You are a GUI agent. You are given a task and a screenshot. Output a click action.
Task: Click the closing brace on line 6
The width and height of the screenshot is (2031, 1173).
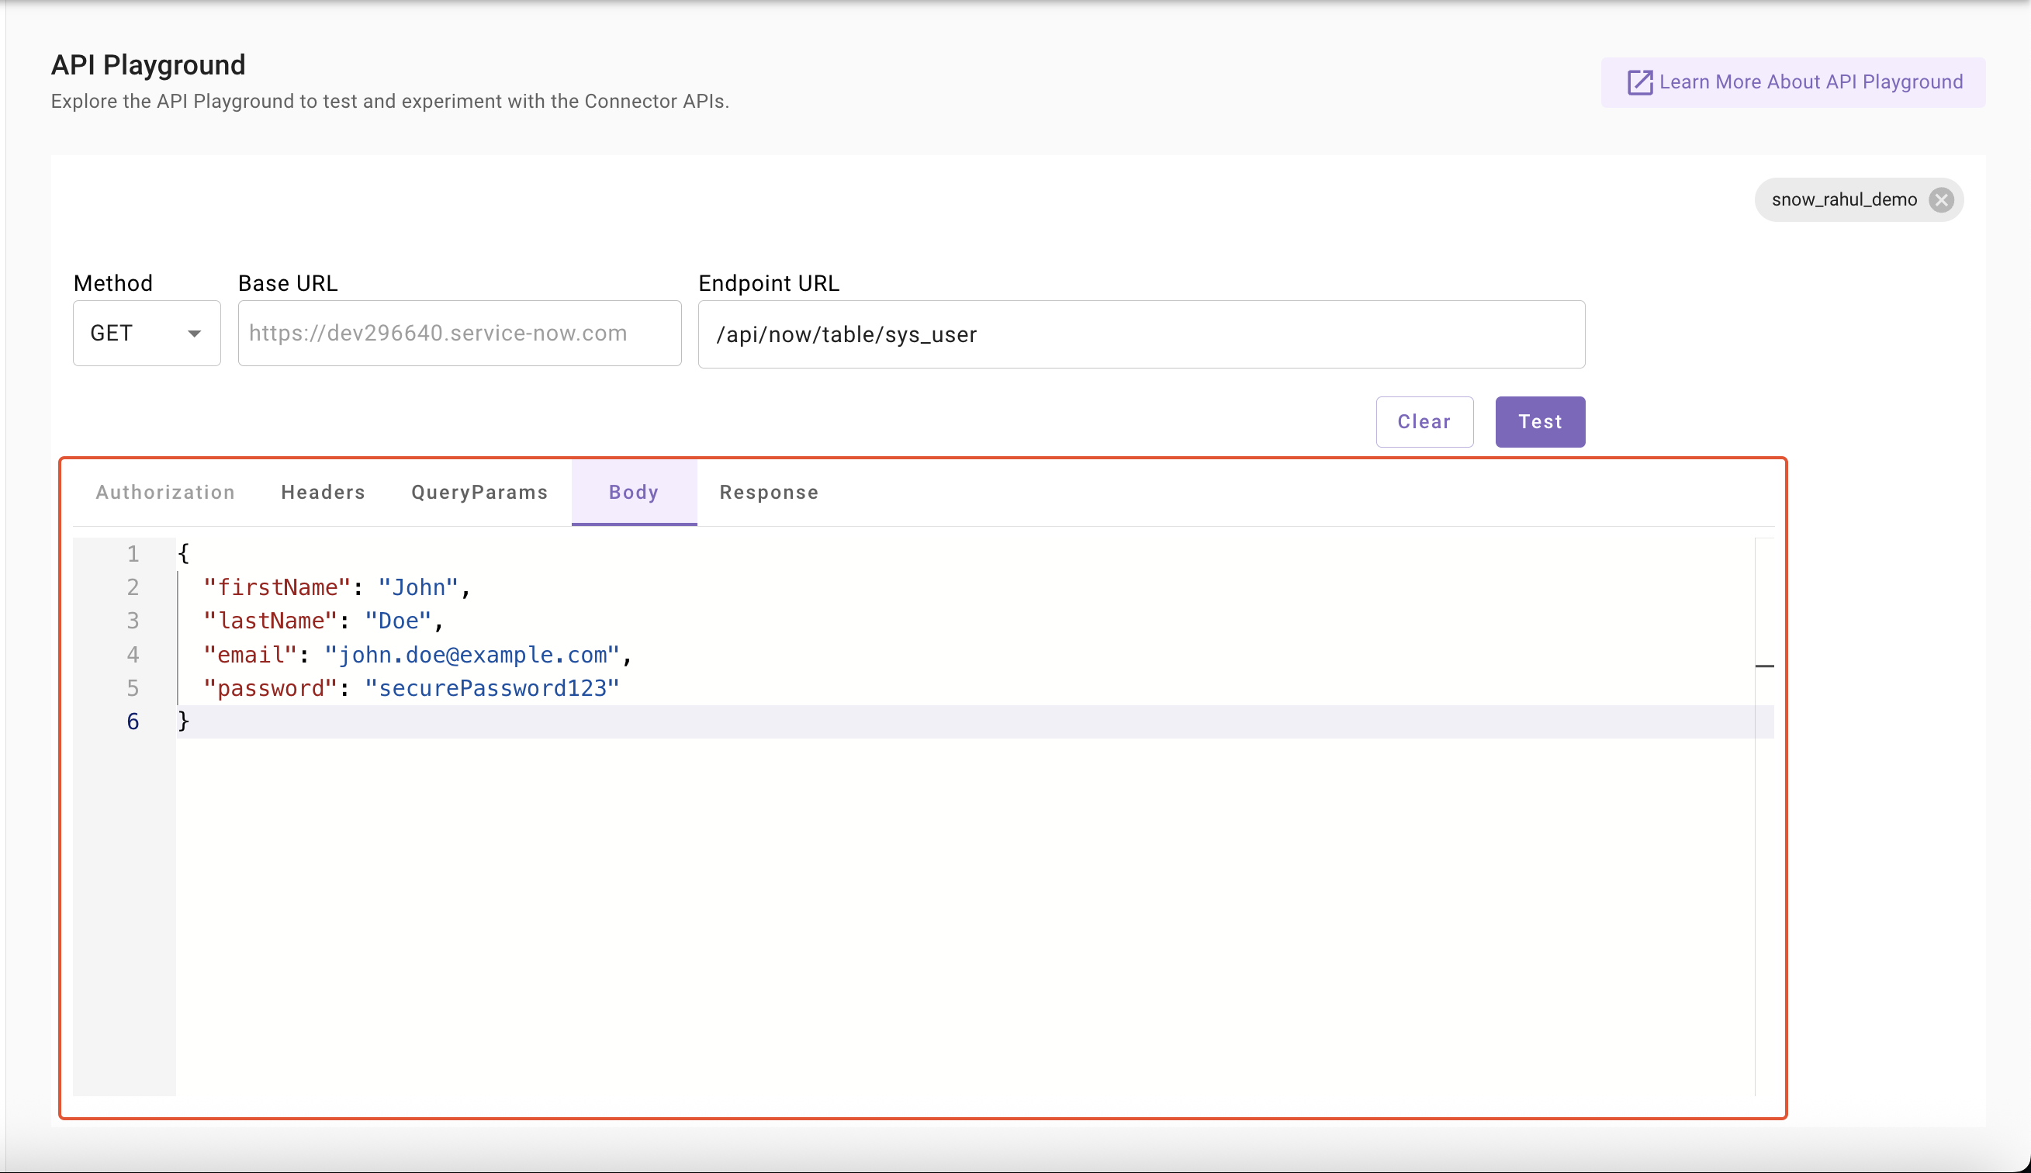click(x=184, y=721)
